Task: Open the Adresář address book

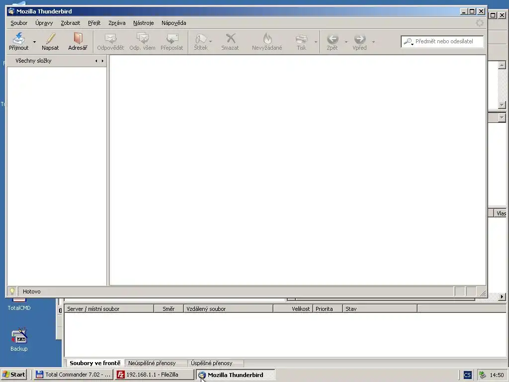Action: pyautogui.click(x=78, y=42)
